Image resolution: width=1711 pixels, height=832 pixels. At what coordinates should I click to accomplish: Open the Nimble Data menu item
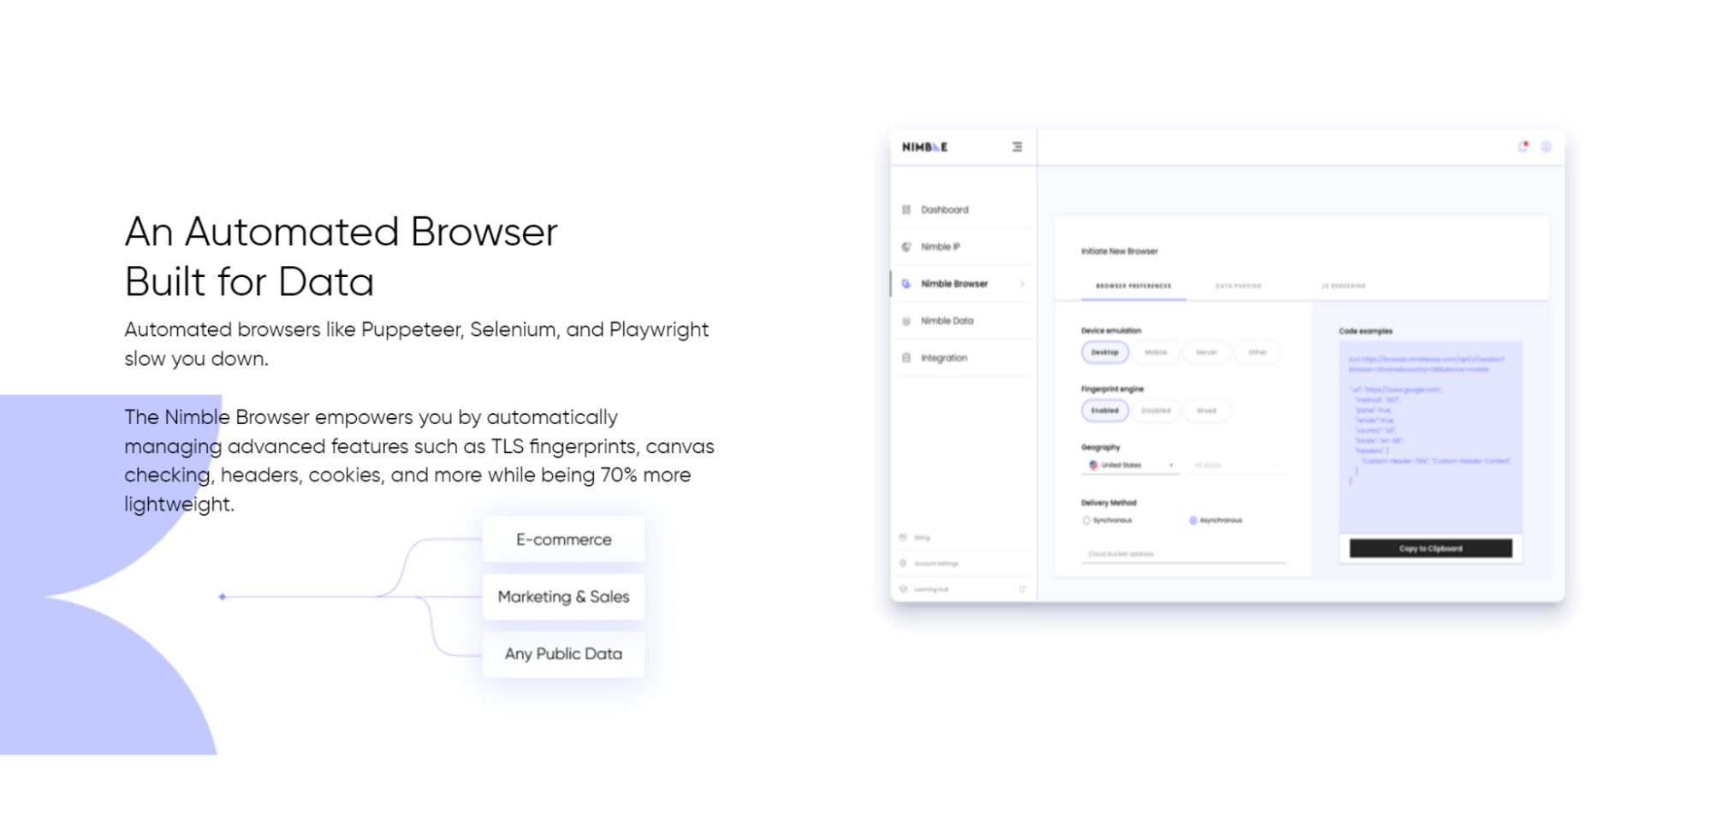click(962, 321)
